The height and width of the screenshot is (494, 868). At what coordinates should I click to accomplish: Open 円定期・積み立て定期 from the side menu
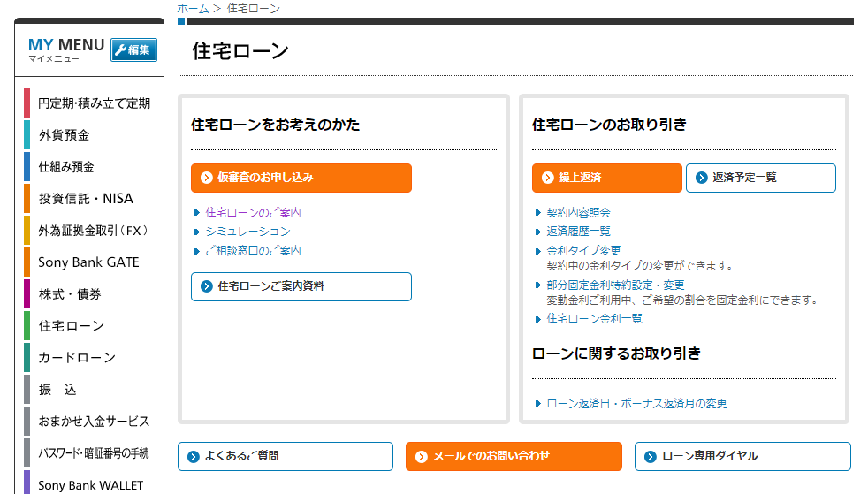94,103
